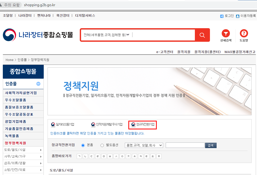The image size is (257, 175).
Task: Open 우수조달공동상표 in the sidebar
Action: click(x=23, y=114)
